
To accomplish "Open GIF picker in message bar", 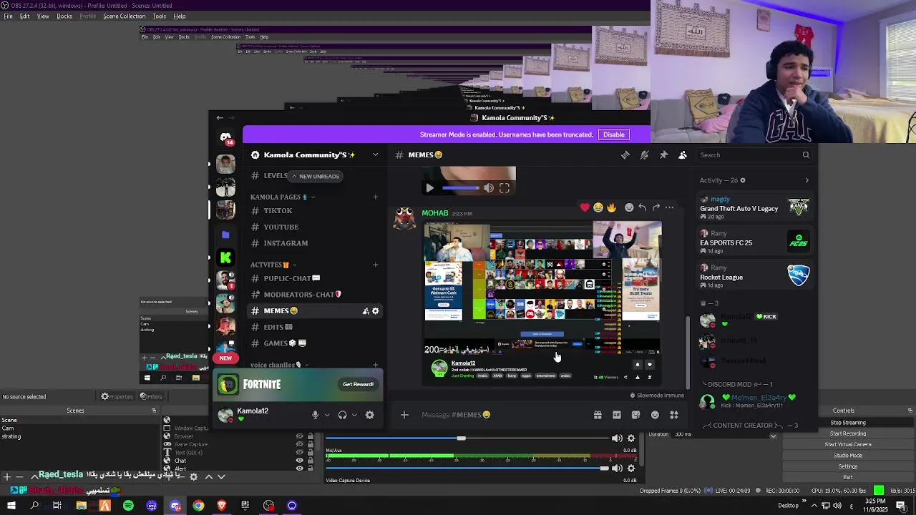I will tap(617, 415).
